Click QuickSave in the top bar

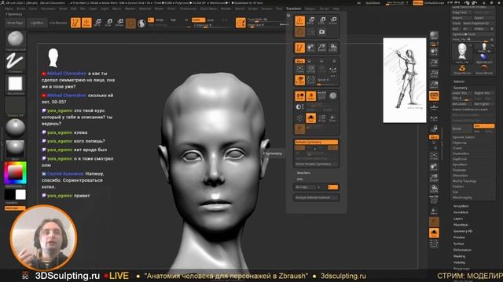pyautogui.click(x=373, y=3)
